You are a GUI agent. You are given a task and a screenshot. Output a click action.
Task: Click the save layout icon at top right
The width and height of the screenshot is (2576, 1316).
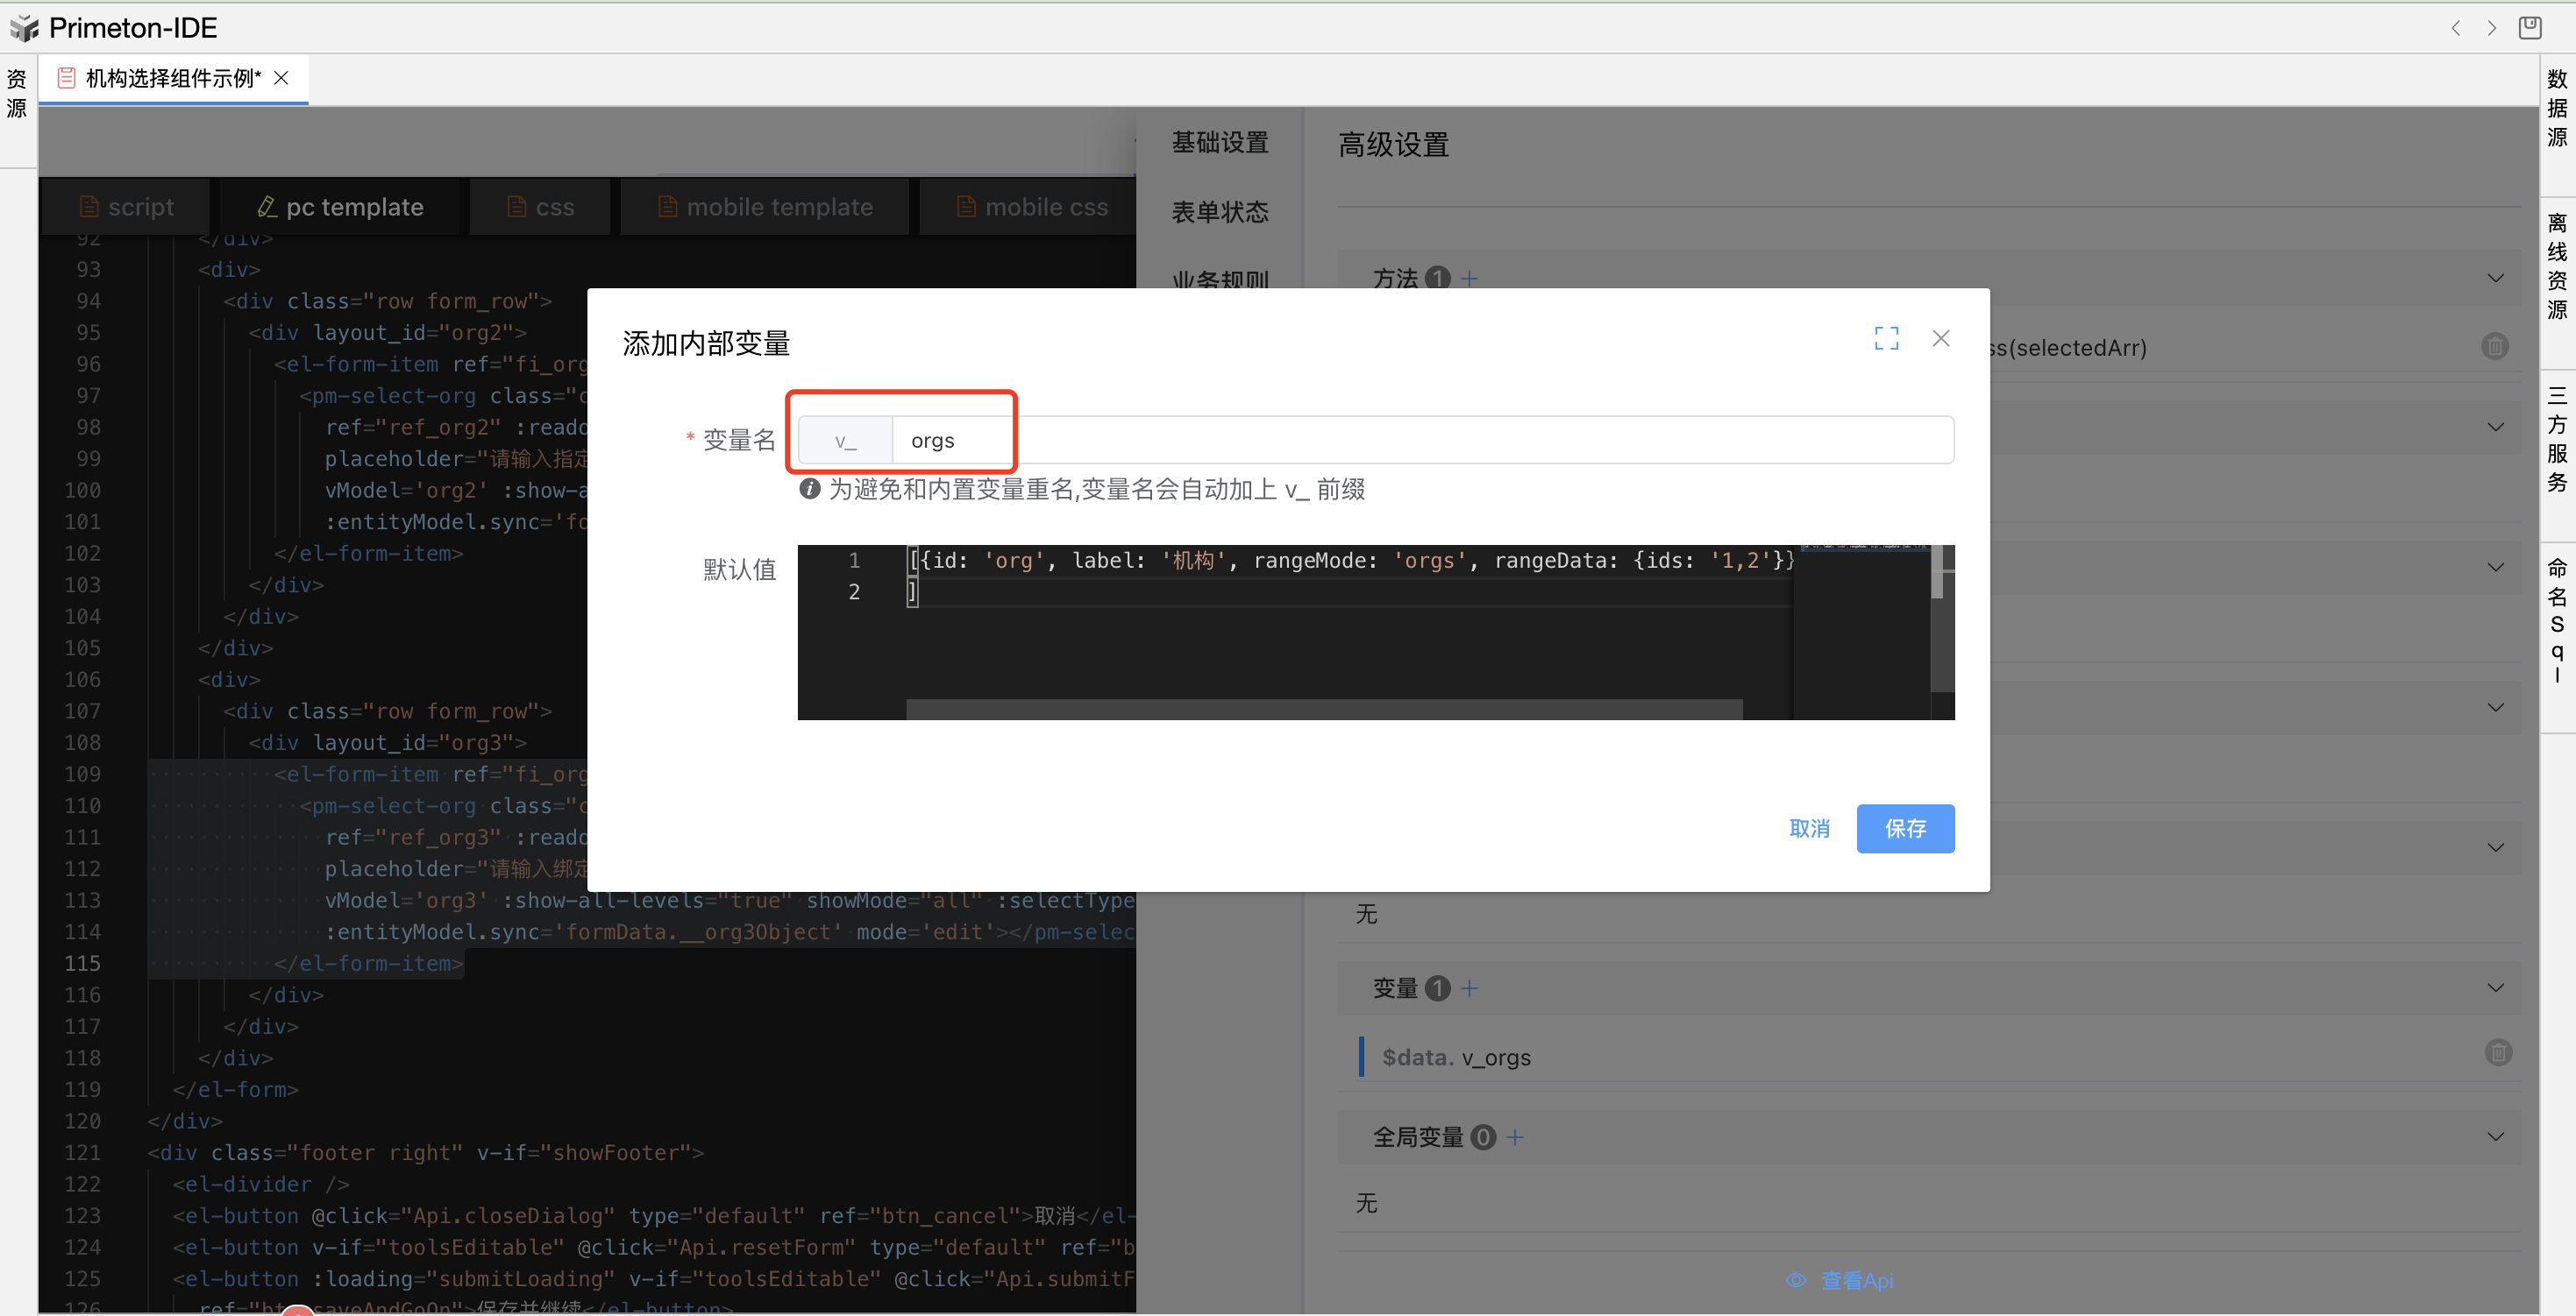pos(2530,28)
